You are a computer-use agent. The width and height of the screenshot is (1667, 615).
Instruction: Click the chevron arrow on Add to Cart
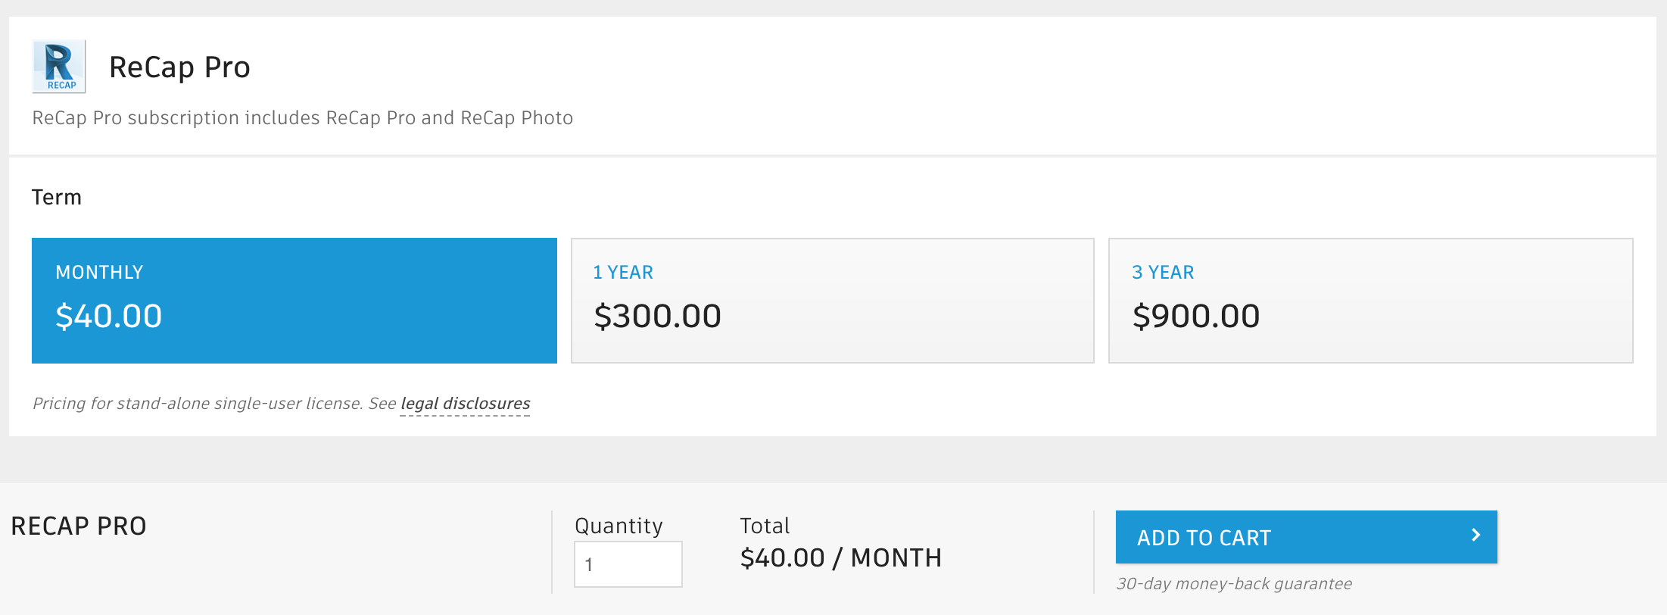click(x=1475, y=535)
